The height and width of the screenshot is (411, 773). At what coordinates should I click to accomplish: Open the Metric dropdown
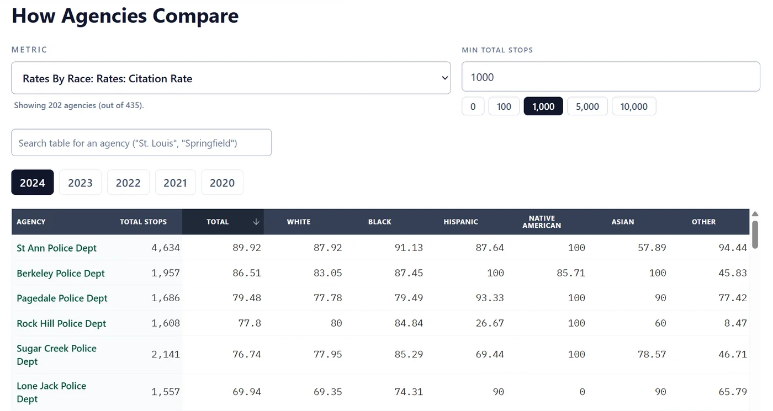pos(231,78)
